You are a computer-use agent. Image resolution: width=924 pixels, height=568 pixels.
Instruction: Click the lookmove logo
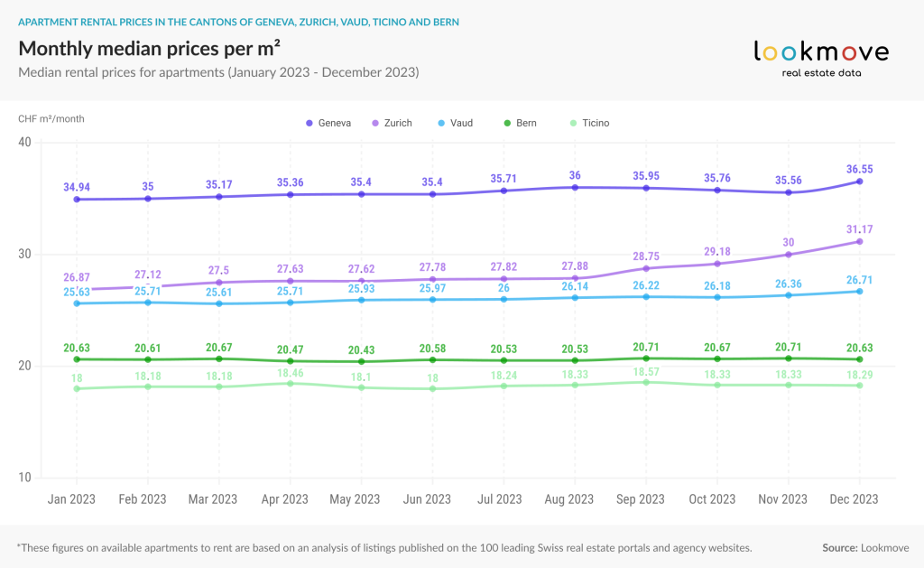(821, 59)
